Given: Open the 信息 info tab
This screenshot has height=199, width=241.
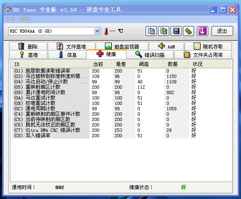Looking at the screenshot, I should [68, 55].
